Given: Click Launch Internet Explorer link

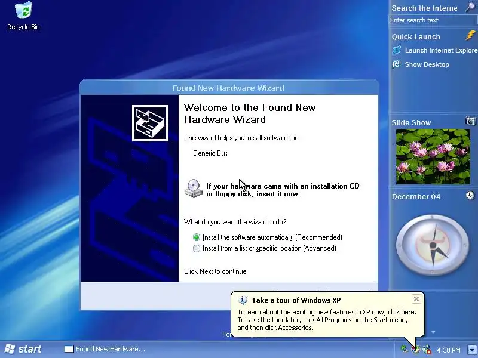Looking at the screenshot, I should click(x=441, y=50).
